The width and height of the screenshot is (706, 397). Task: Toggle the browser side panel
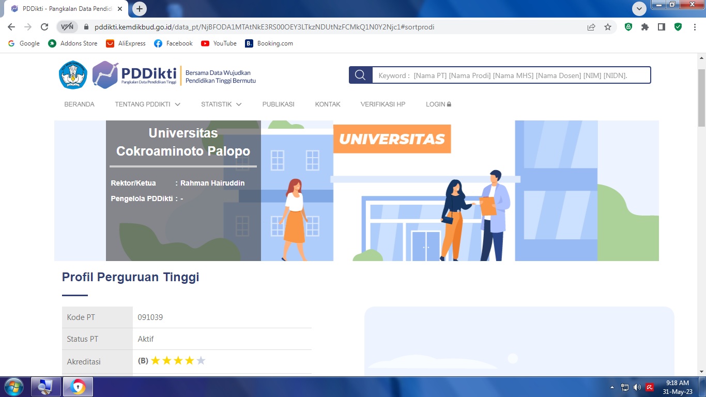click(x=662, y=27)
